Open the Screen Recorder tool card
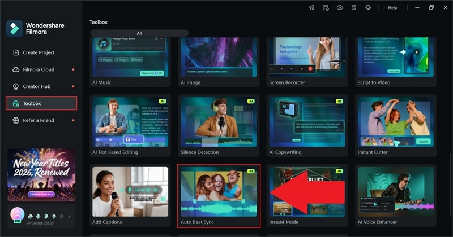This screenshot has height=237, width=453. tap(307, 62)
